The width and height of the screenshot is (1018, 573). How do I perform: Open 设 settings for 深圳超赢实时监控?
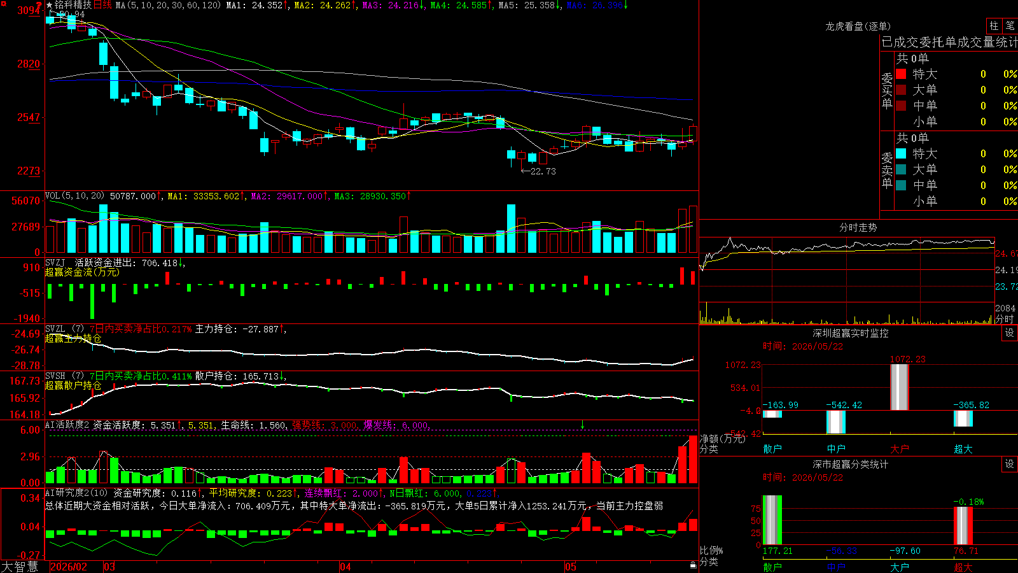click(x=1010, y=333)
